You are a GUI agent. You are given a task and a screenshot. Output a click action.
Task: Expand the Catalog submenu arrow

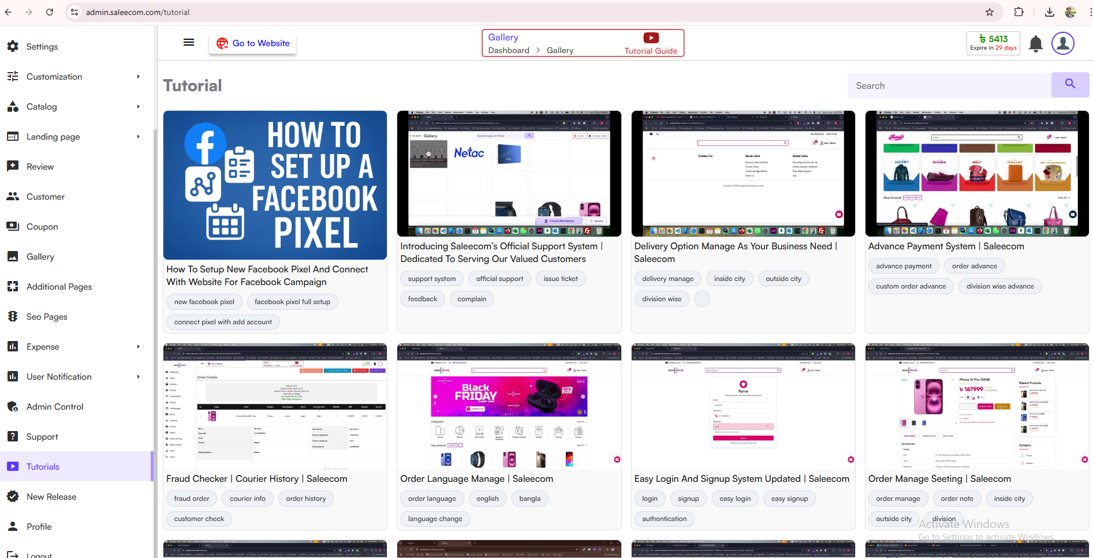[x=138, y=107]
